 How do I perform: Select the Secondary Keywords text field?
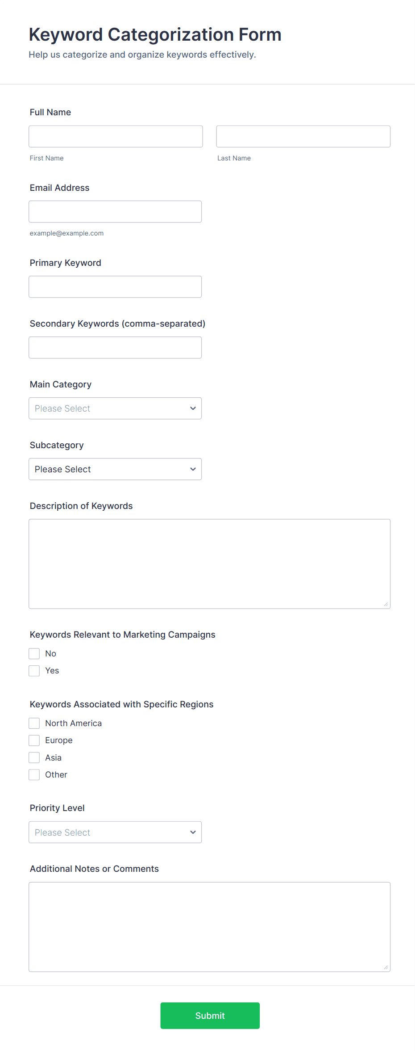click(x=115, y=347)
